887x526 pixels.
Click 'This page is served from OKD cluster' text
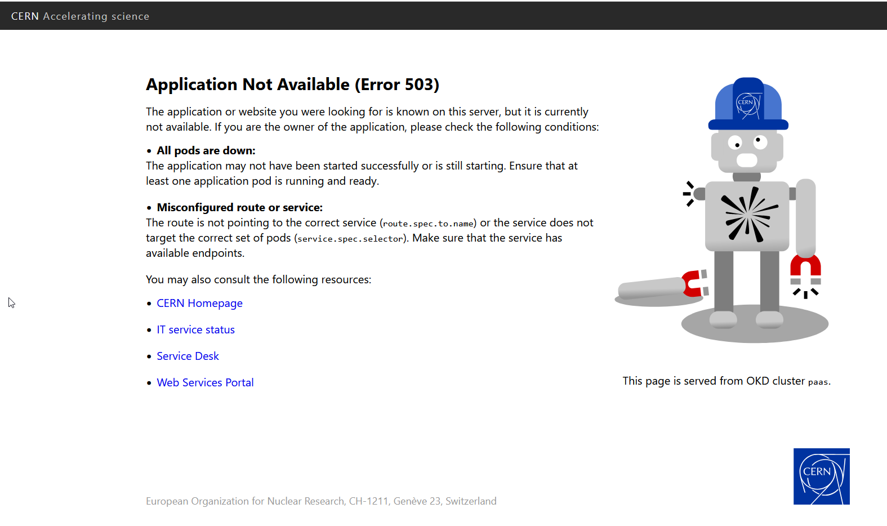click(714, 381)
